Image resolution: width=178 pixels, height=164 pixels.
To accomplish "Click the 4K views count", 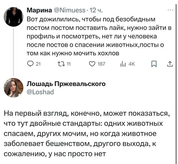I will pos(132,64).
